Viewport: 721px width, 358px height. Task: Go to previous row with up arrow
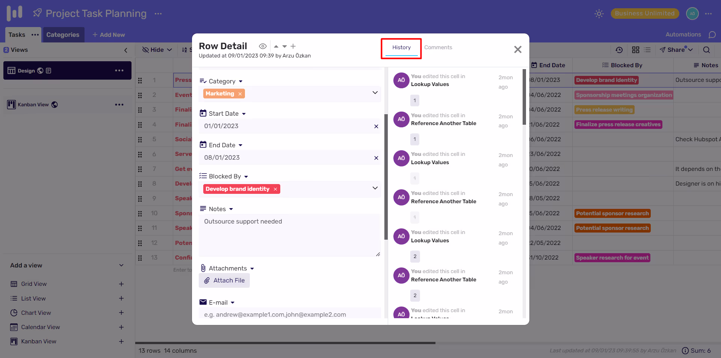coord(276,46)
